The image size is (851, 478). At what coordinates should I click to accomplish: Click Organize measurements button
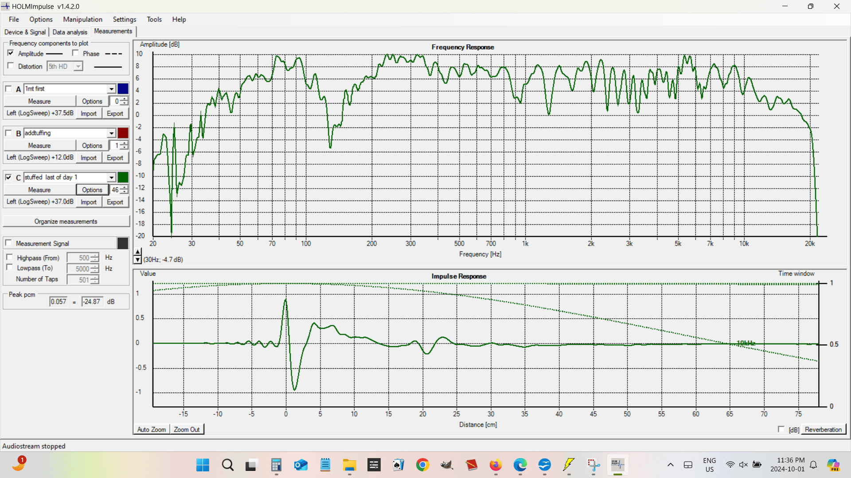pyautogui.click(x=66, y=221)
